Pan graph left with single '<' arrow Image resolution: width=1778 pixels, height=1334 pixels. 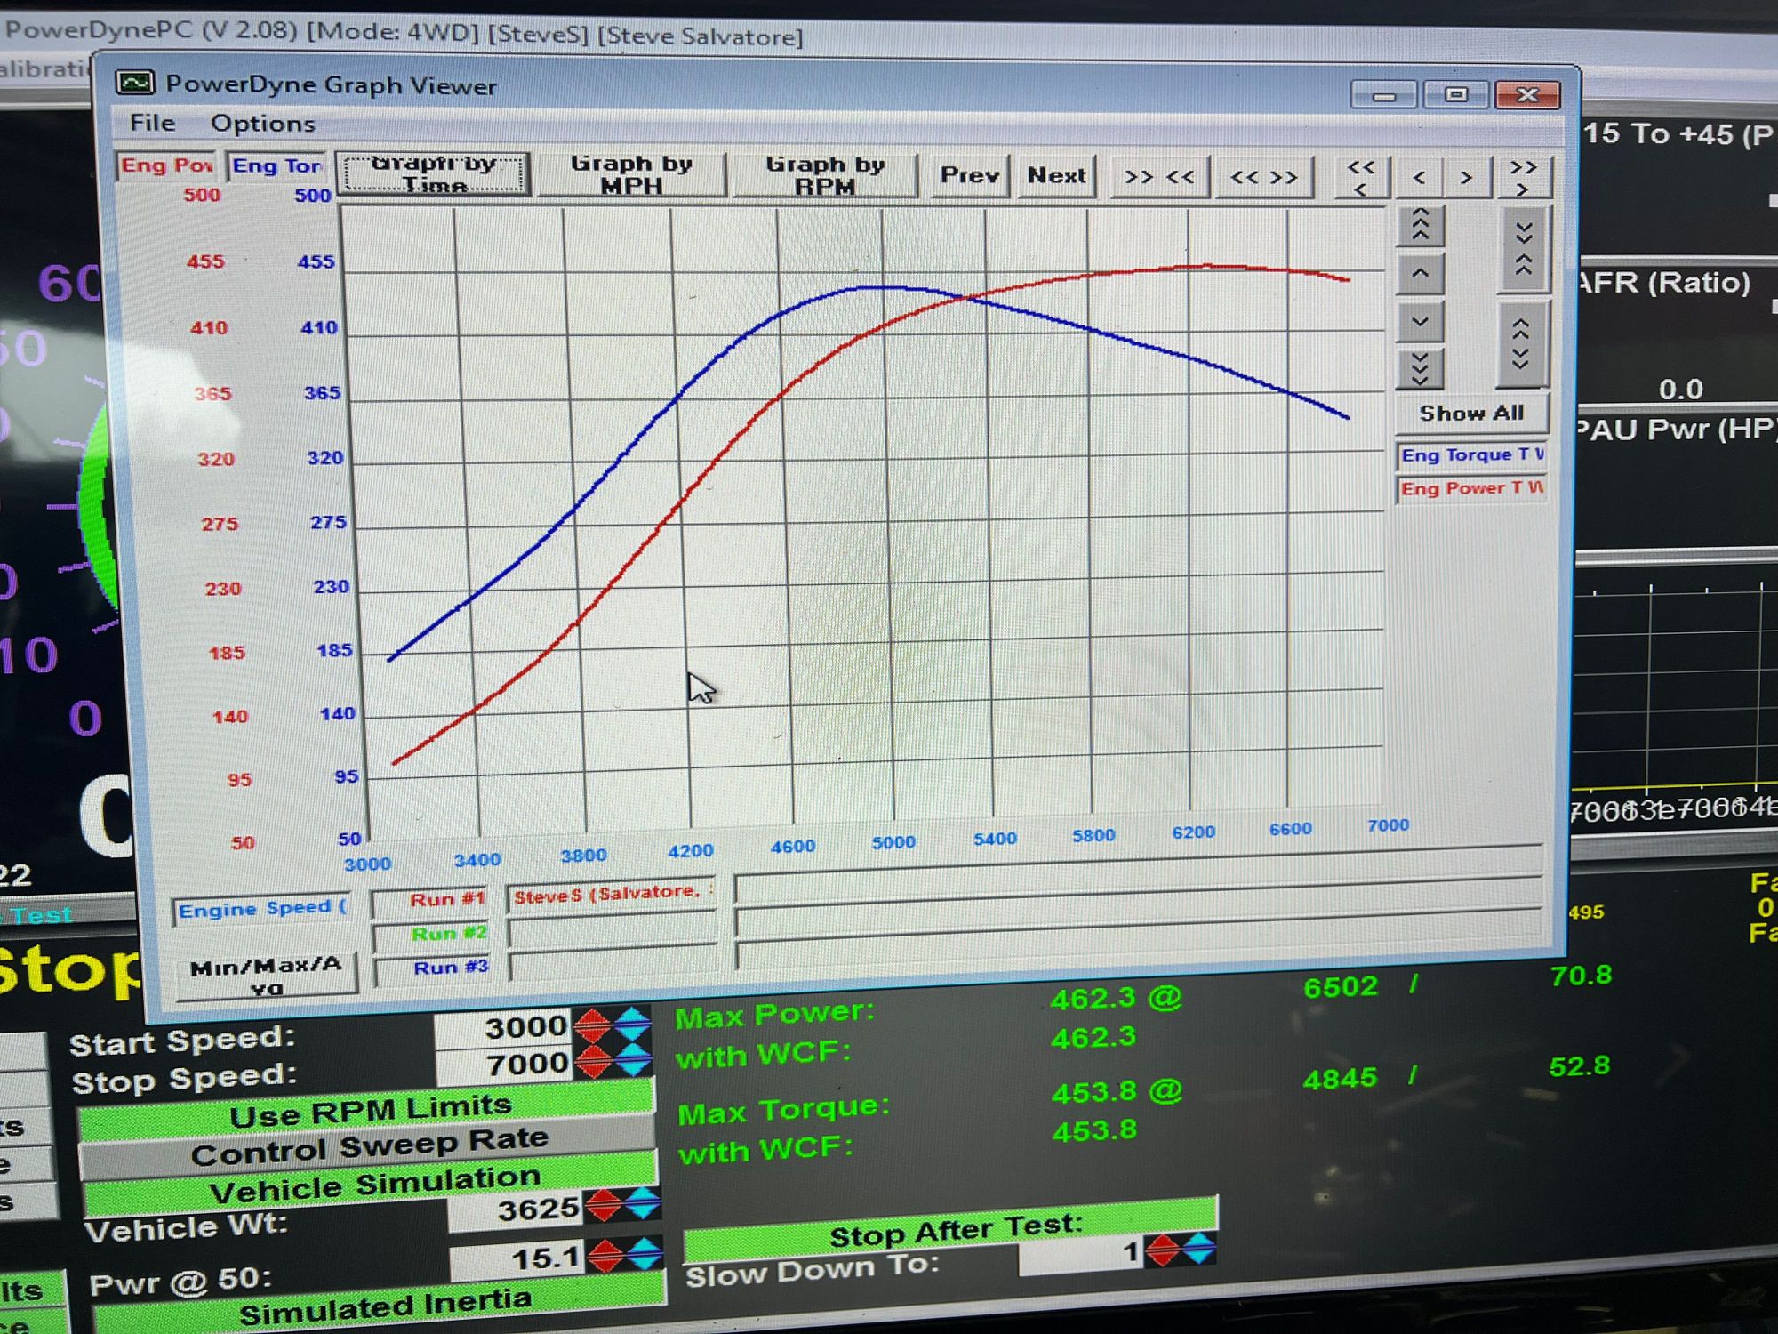(1419, 178)
